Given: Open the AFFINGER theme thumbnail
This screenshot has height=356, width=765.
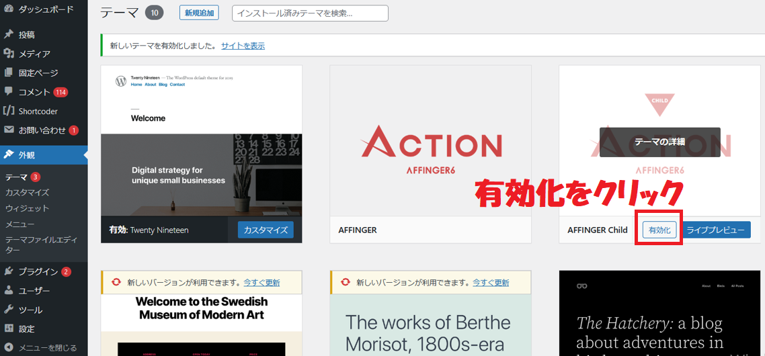Looking at the screenshot, I should click(x=430, y=141).
